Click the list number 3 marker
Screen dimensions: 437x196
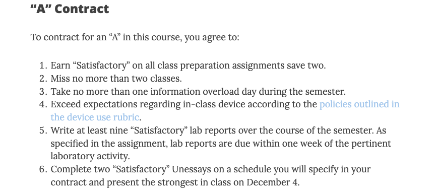(43, 91)
